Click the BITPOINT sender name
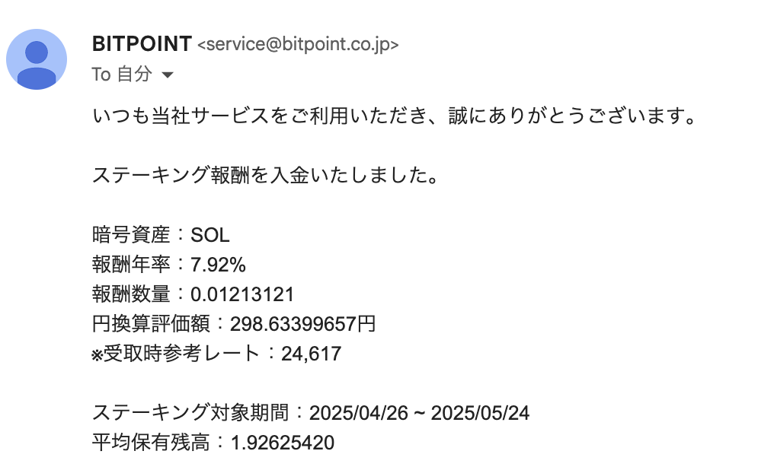The image size is (774, 470). (x=141, y=44)
